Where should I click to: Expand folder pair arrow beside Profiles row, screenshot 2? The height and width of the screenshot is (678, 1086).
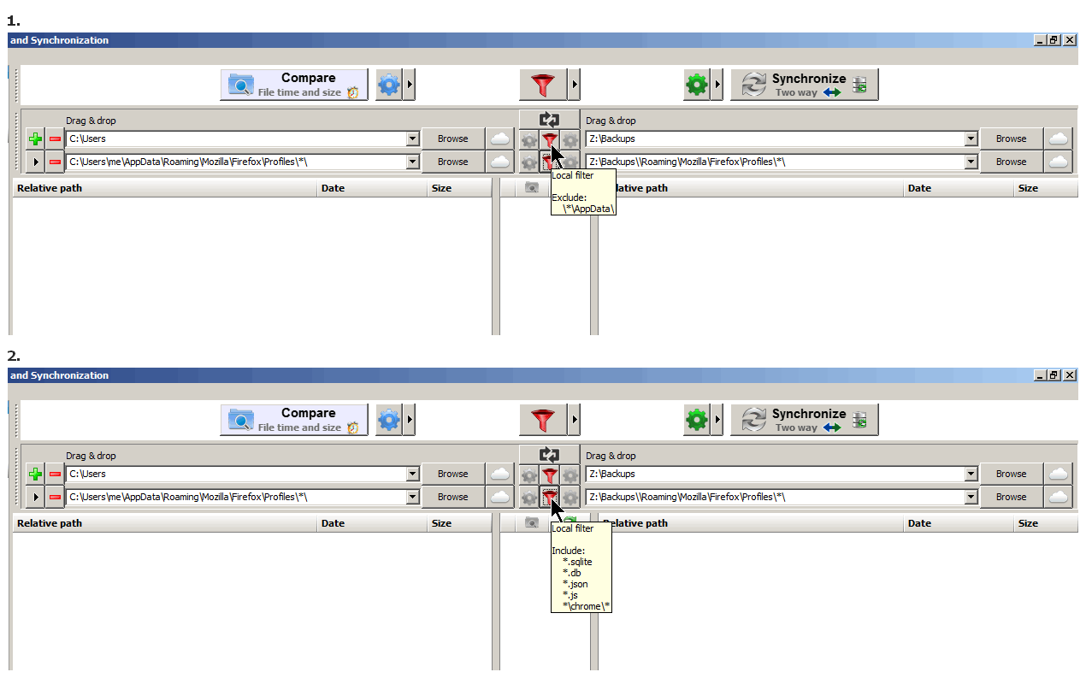coord(35,497)
